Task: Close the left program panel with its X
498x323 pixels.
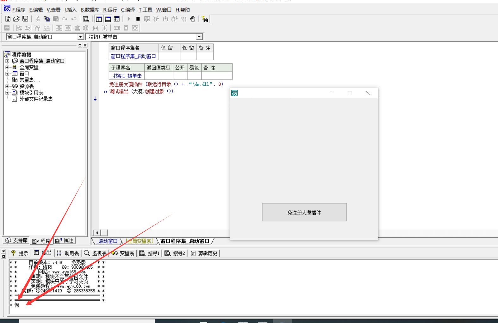Action: tap(85, 45)
